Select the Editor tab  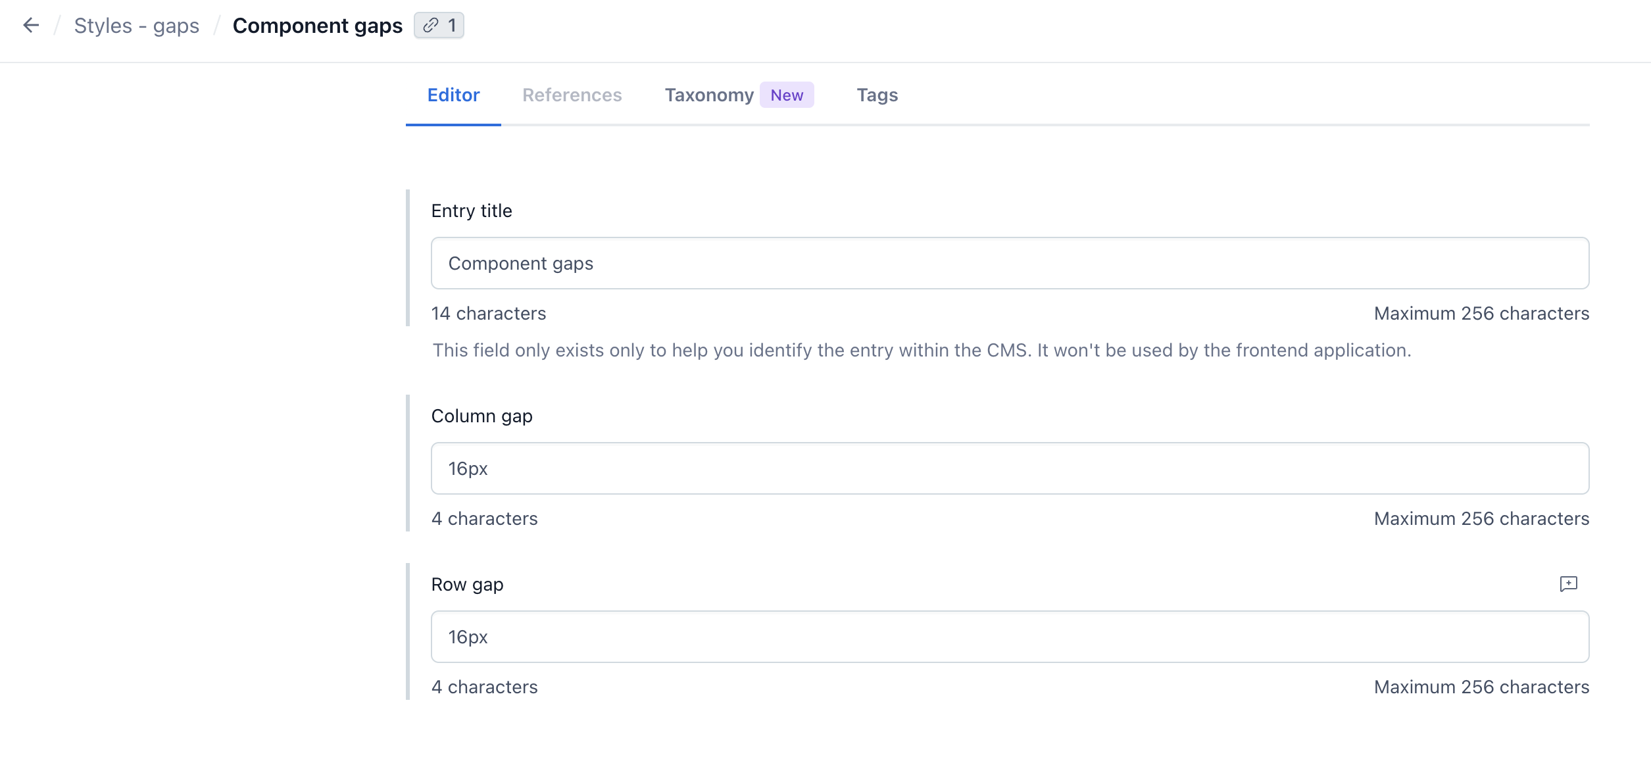[453, 95]
